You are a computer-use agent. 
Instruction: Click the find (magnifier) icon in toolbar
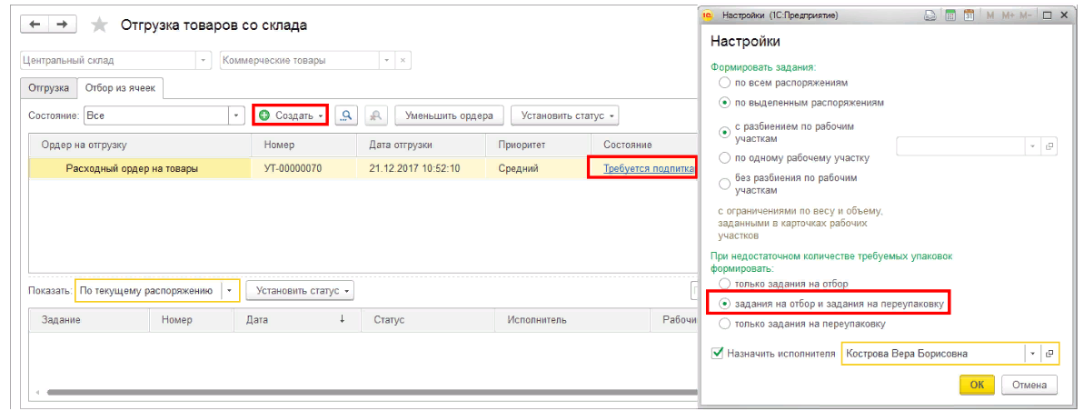click(346, 115)
